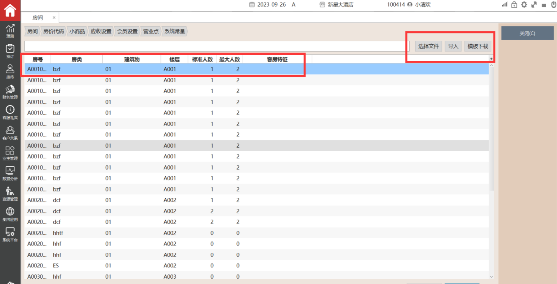Open the 财务管理 finance icon
Image resolution: width=557 pixels, height=284 pixels.
(10, 91)
